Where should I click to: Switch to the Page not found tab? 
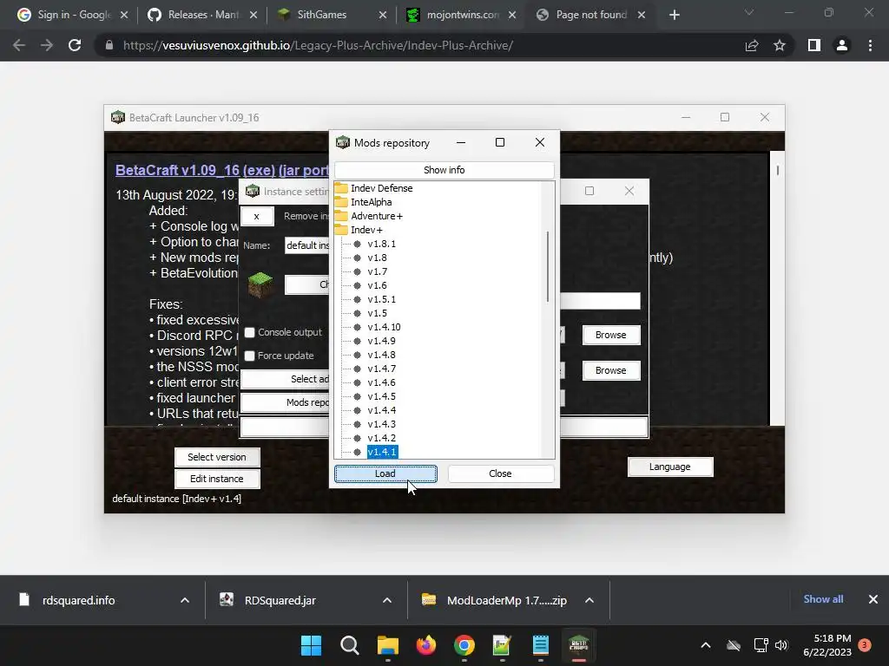click(x=591, y=15)
